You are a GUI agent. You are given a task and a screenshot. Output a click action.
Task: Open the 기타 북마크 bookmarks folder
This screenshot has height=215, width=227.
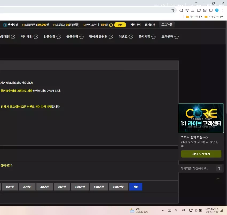[x=194, y=17]
